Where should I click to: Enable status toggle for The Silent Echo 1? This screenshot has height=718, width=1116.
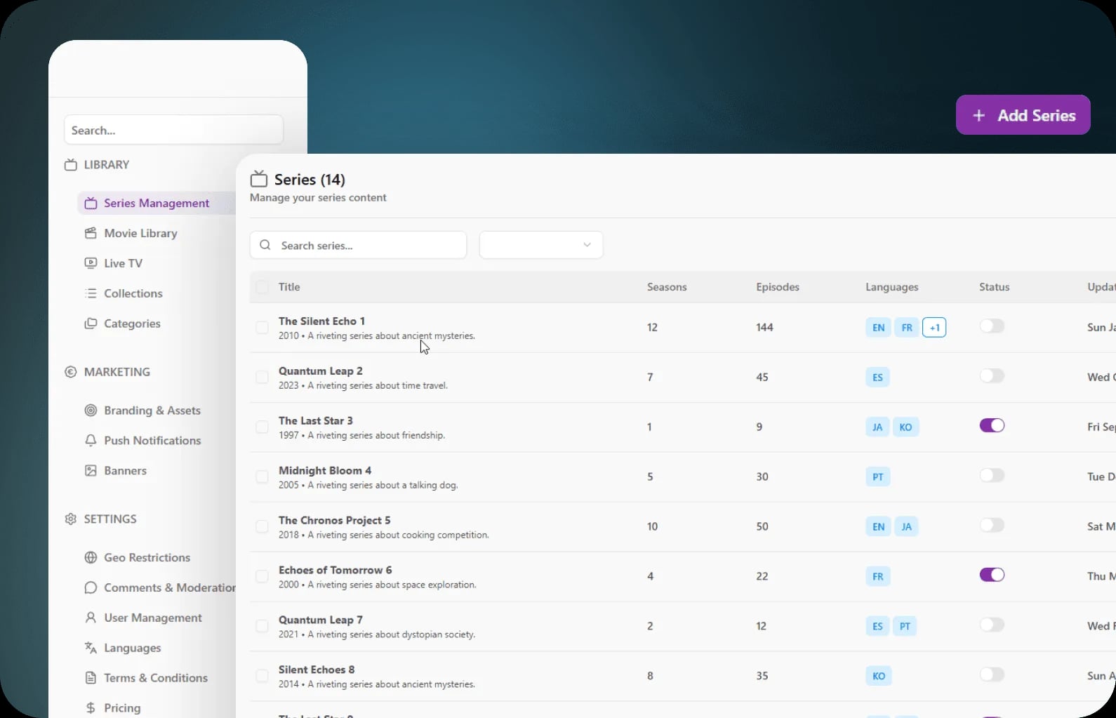992,326
